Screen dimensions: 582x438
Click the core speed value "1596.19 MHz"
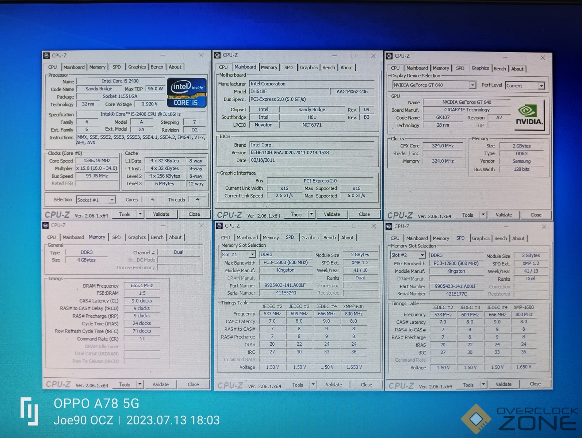pos(97,161)
